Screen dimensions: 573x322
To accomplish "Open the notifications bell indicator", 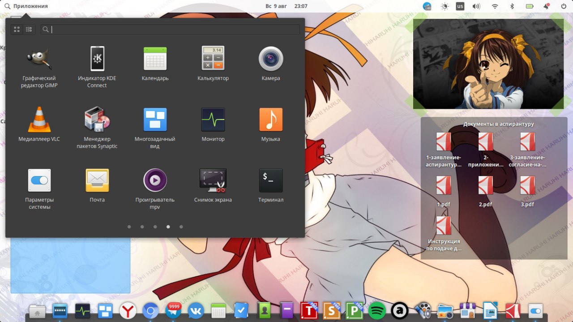I will click(547, 6).
